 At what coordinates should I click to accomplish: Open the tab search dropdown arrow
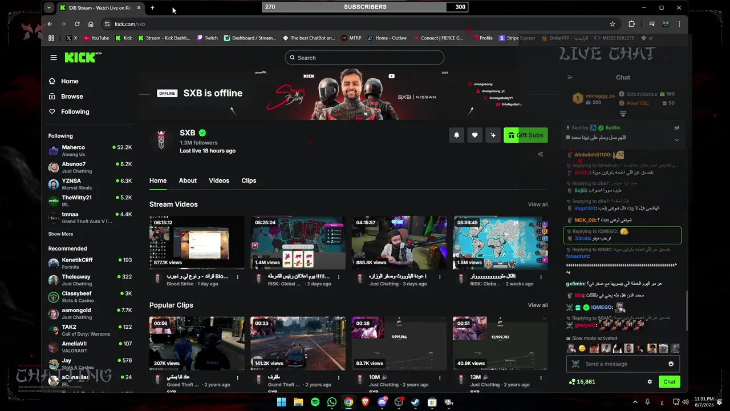49,8
